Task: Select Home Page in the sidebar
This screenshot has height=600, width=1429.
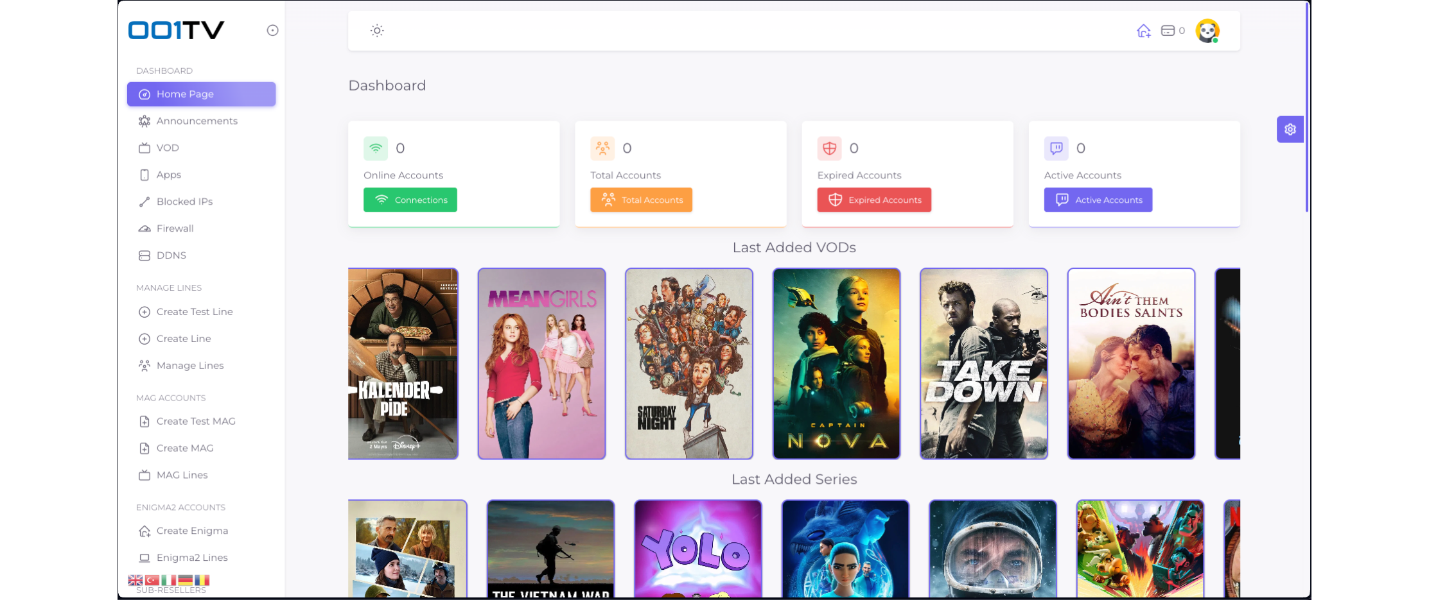Action: click(202, 94)
